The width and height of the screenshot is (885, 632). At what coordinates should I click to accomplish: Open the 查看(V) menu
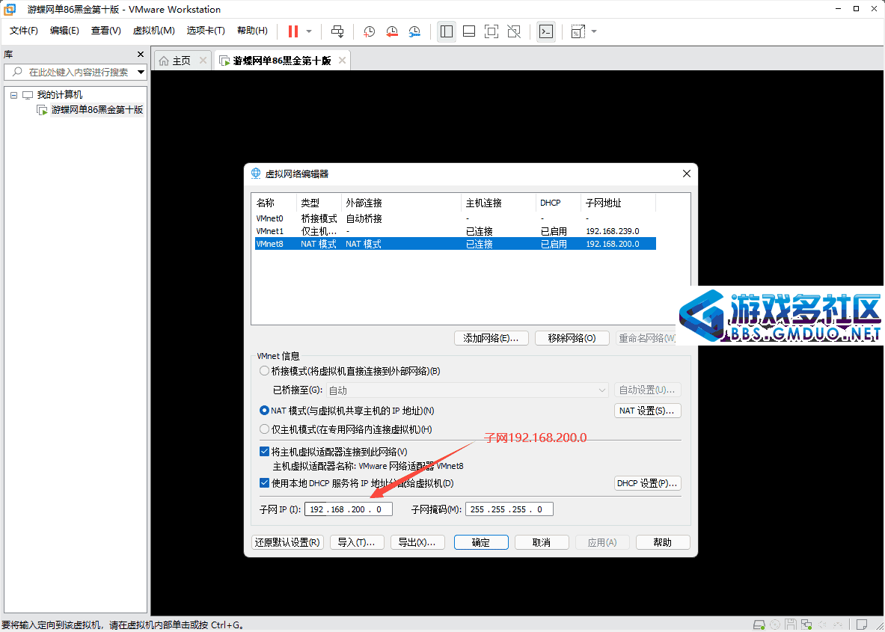[106, 31]
